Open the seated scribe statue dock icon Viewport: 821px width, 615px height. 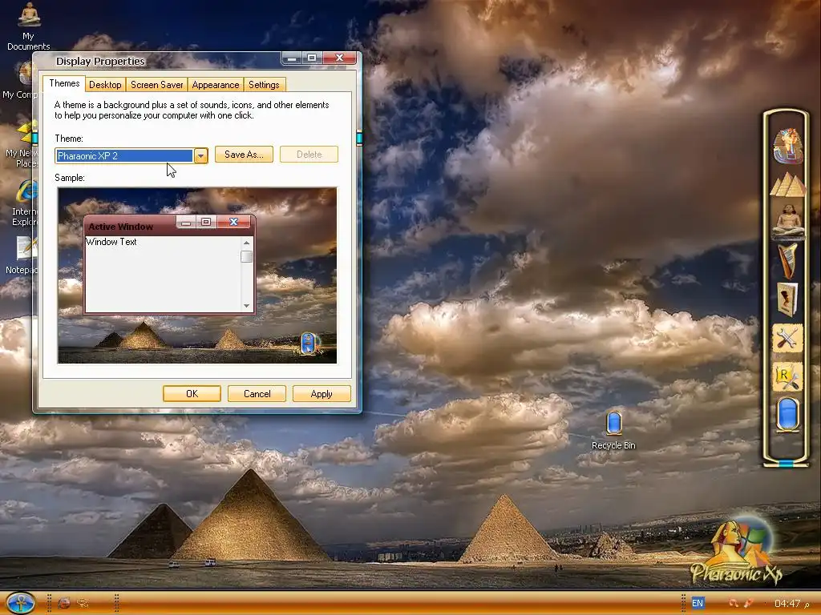click(x=788, y=221)
